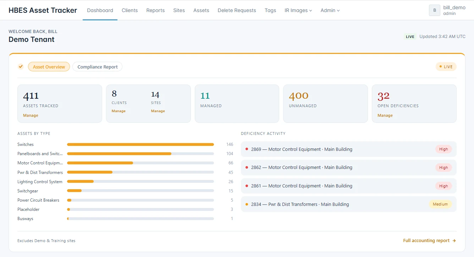Click the Panelboards progress bar
The image size is (474, 257).
pyautogui.click(x=140, y=154)
